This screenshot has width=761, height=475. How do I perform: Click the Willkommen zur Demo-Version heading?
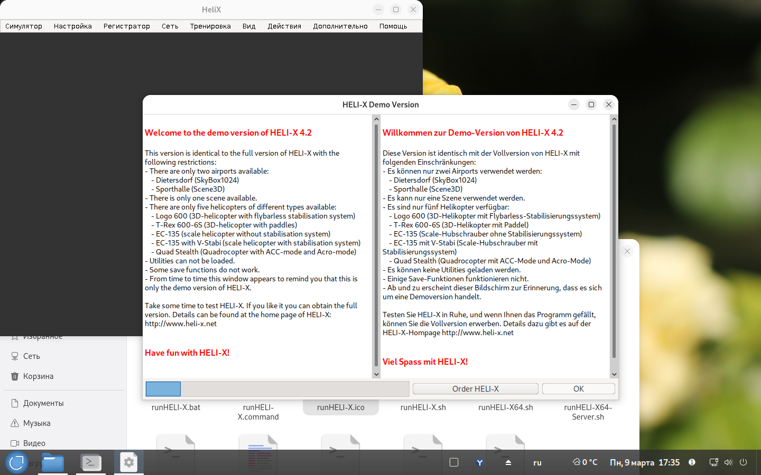tap(473, 132)
